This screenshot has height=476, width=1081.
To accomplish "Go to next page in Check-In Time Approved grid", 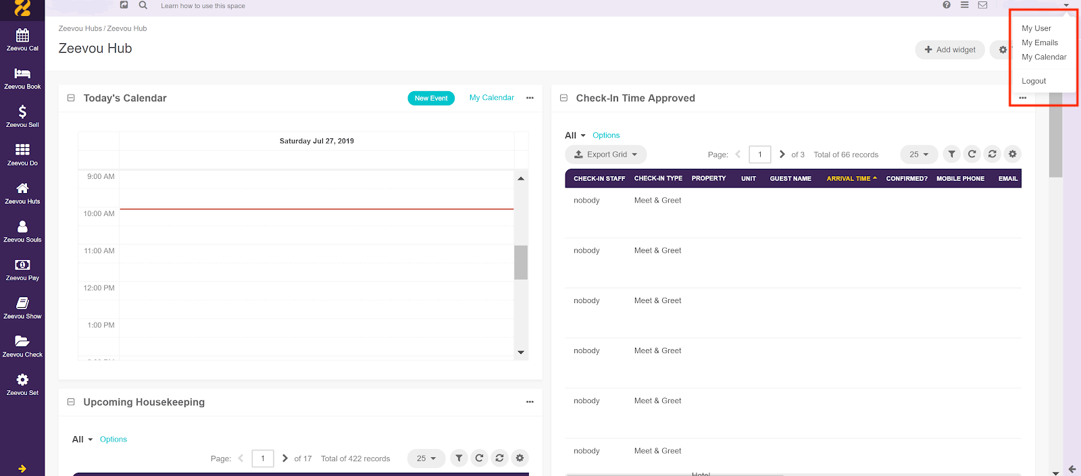I will pyautogui.click(x=782, y=154).
